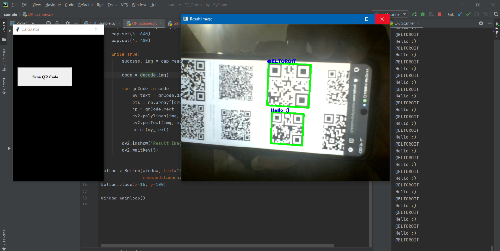
Task: Click the PyCharm logo icon
Action: [5, 5]
